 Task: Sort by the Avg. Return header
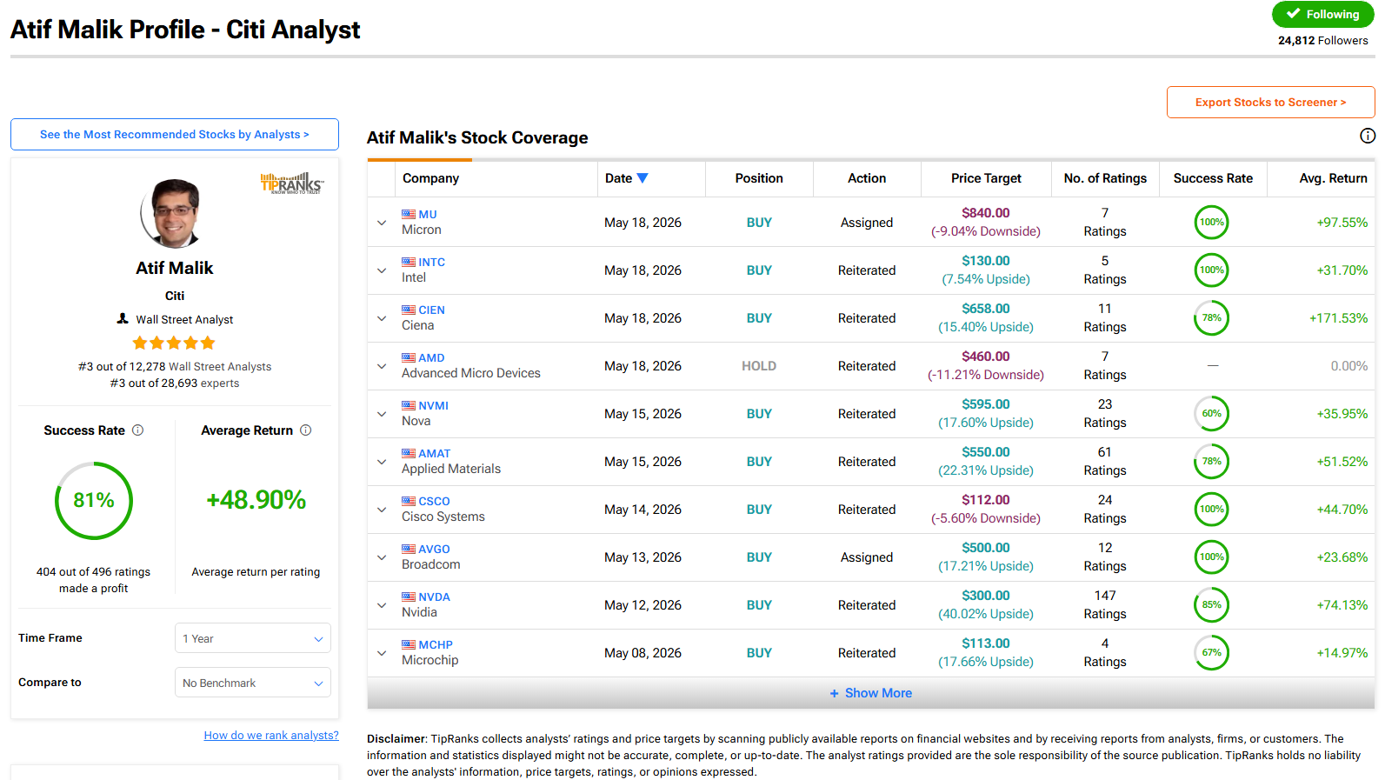coord(1333,178)
